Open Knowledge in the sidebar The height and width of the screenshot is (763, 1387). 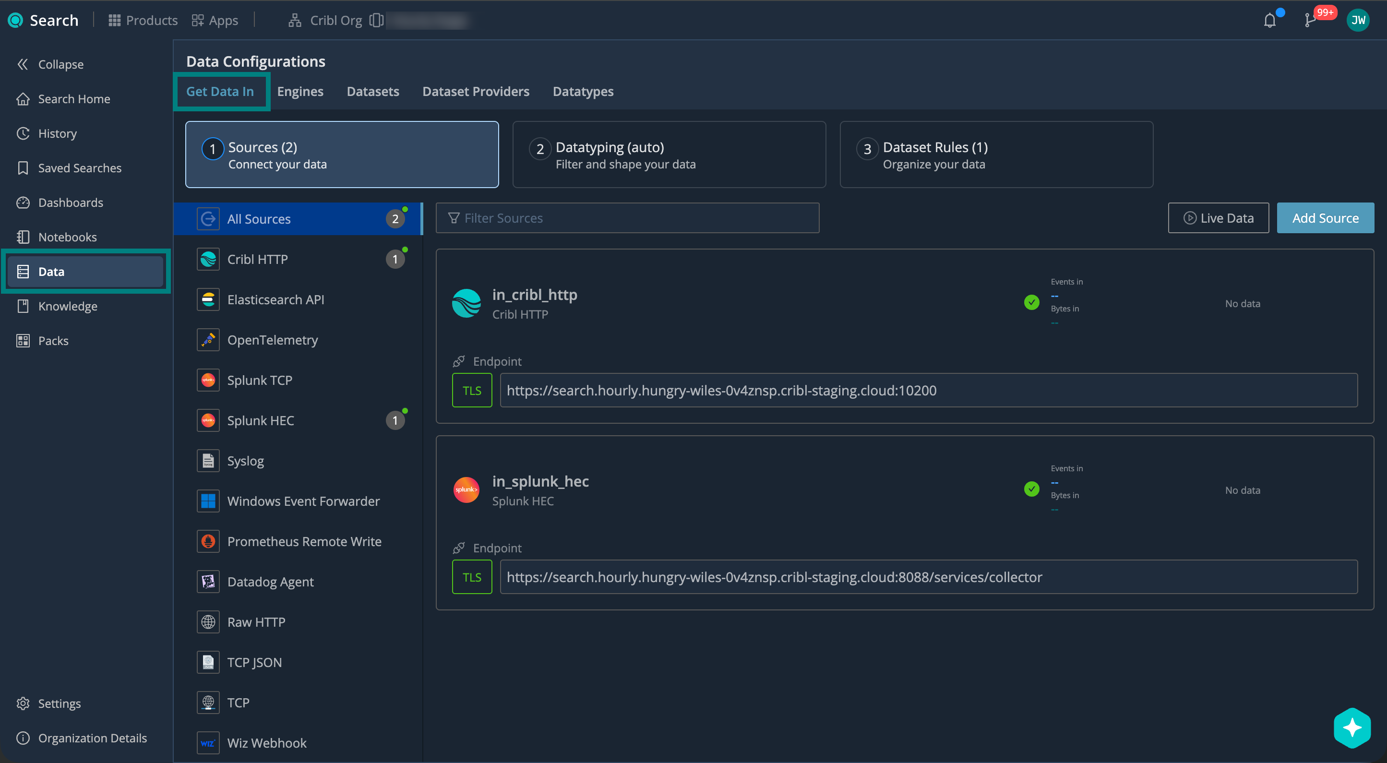(57, 306)
